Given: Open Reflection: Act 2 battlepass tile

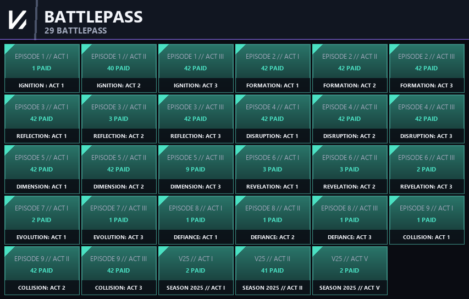Looking at the screenshot, I should [x=119, y=119].
